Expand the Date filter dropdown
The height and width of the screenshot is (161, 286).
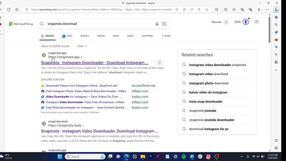click(82, 46)
